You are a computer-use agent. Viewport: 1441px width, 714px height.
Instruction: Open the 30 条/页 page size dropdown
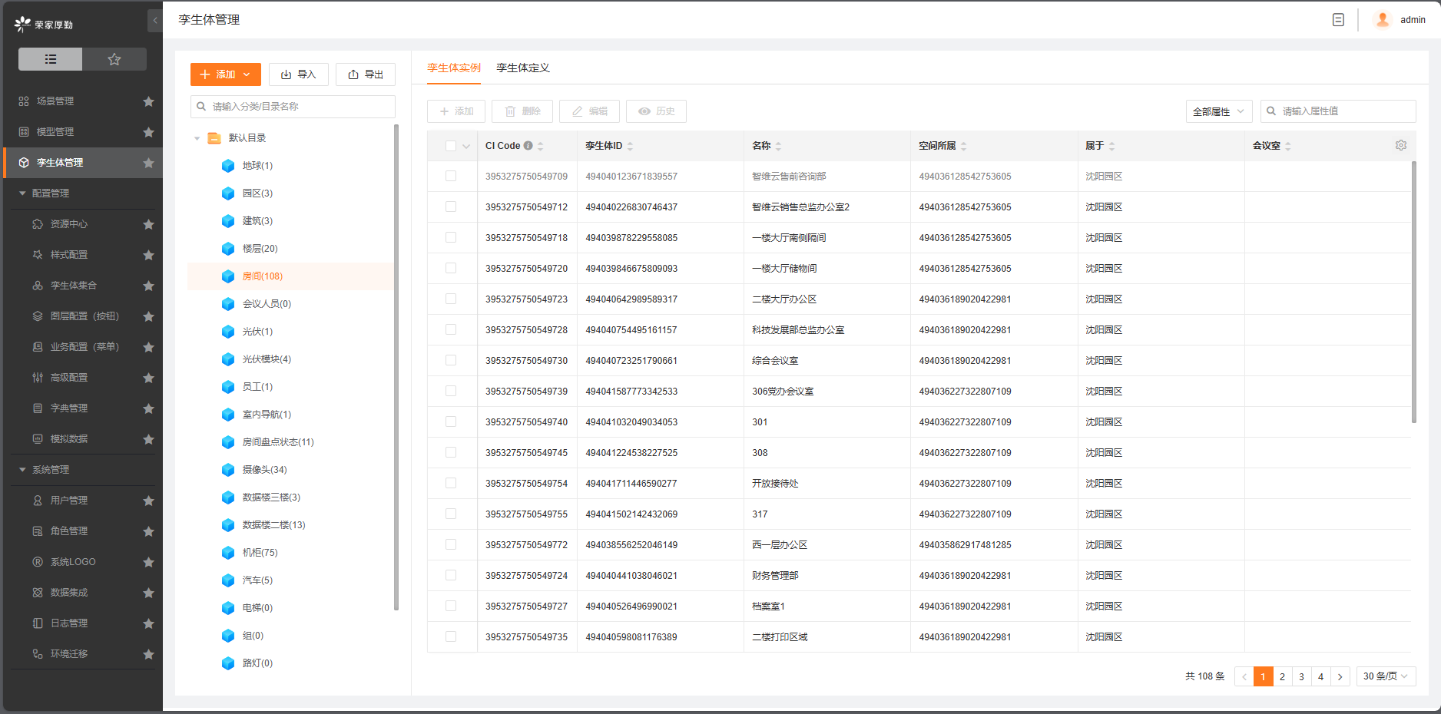coord(1385,676)
